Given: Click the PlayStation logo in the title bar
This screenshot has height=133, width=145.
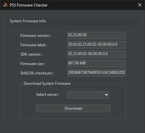Looking at the screenshot, I should tap(5, 5).
